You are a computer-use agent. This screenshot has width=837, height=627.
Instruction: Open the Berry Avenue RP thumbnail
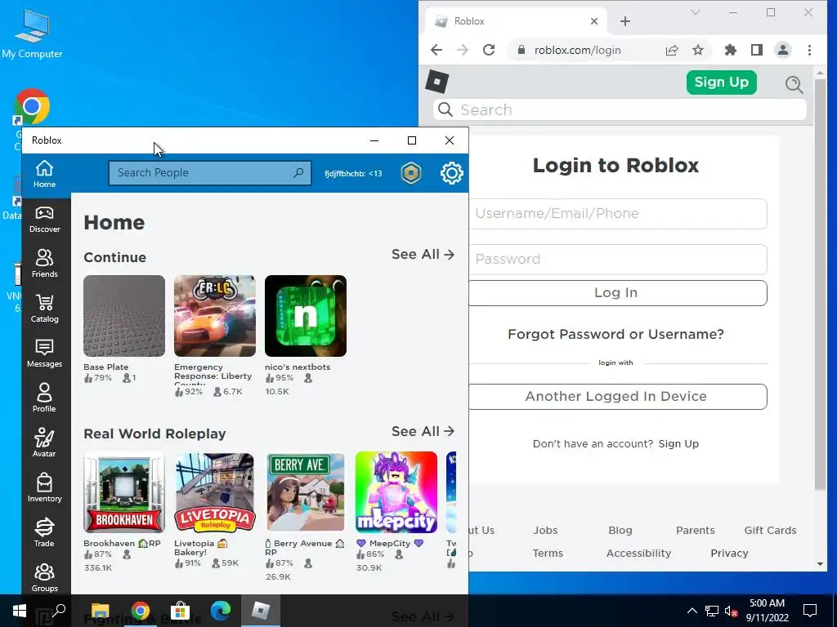(x=306, y=492)
